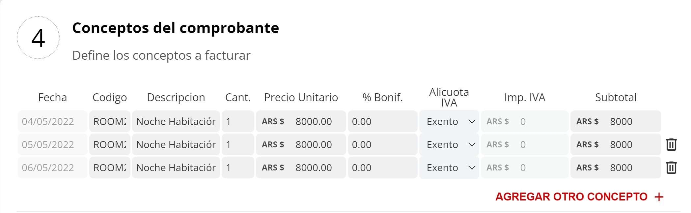Click Cant. quantity field in first row
This screenshot has height=213, width=691.
coord(237,121)
